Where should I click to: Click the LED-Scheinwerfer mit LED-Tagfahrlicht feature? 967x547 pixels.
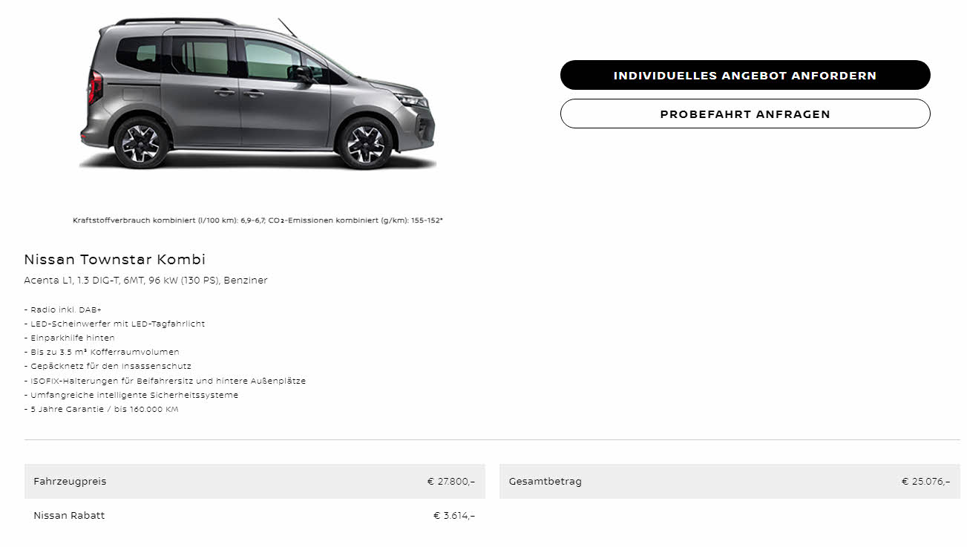click(114, 324)
